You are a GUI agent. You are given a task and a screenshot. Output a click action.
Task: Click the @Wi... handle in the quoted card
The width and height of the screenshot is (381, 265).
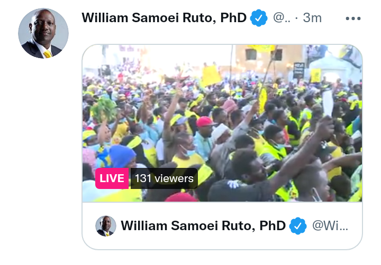pos(330,226)
